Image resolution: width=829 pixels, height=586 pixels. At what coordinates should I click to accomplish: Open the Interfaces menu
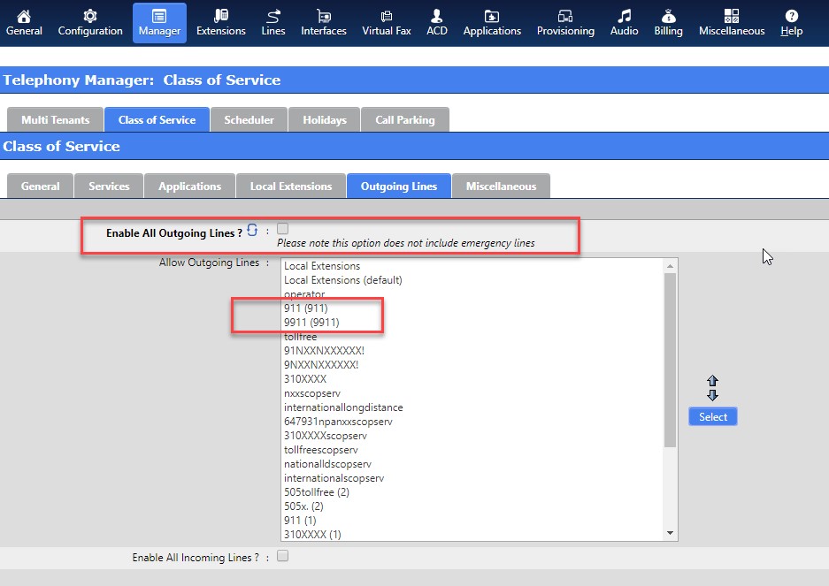[324, 23]
